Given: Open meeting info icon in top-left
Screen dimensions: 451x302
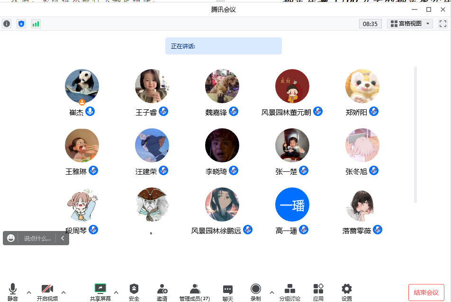Looking at the screenshot, I should click(x=7, y=24).
